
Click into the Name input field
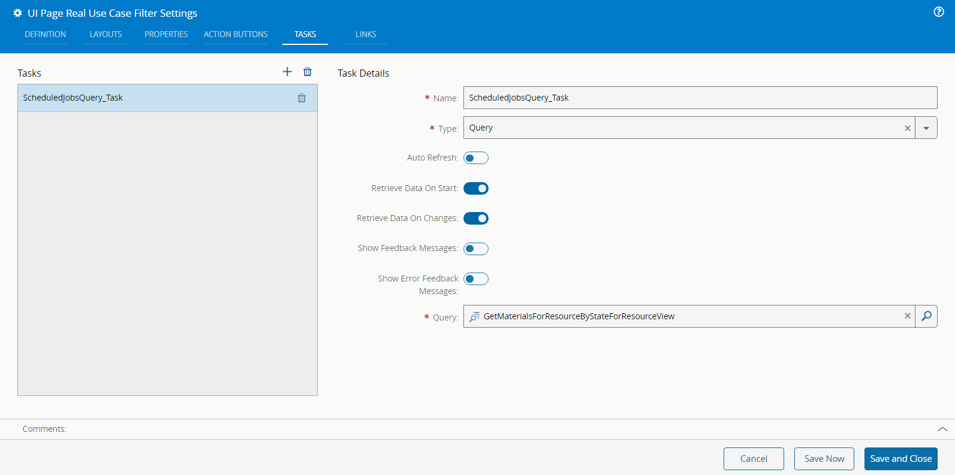click(700, 98)
